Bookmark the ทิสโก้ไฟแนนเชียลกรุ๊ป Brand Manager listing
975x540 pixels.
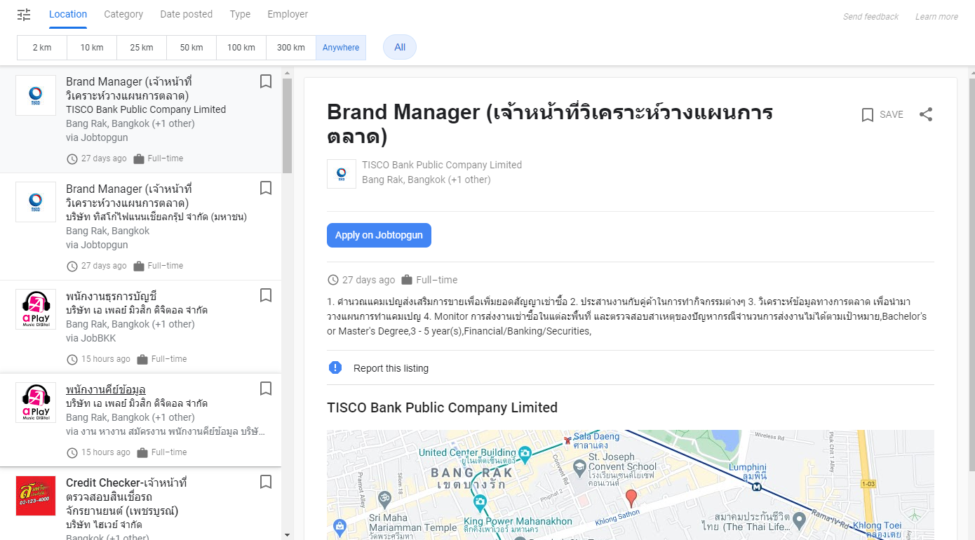point(266,188)
